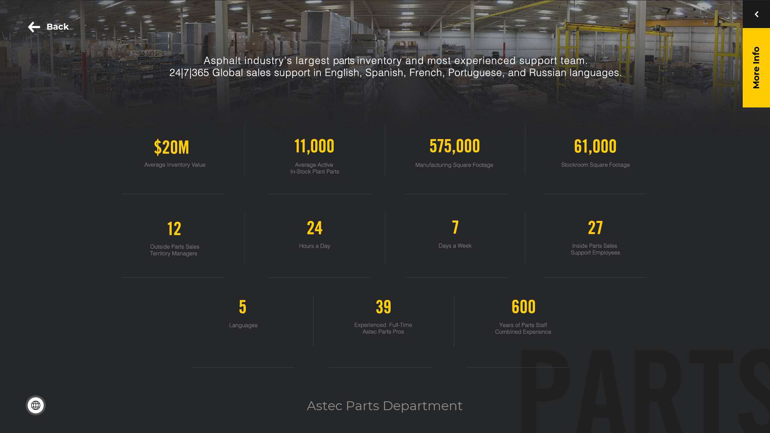770x433 pixels.
Task: Select the $20M Average Inventory Value stat
Action: [x=174, y=154]
